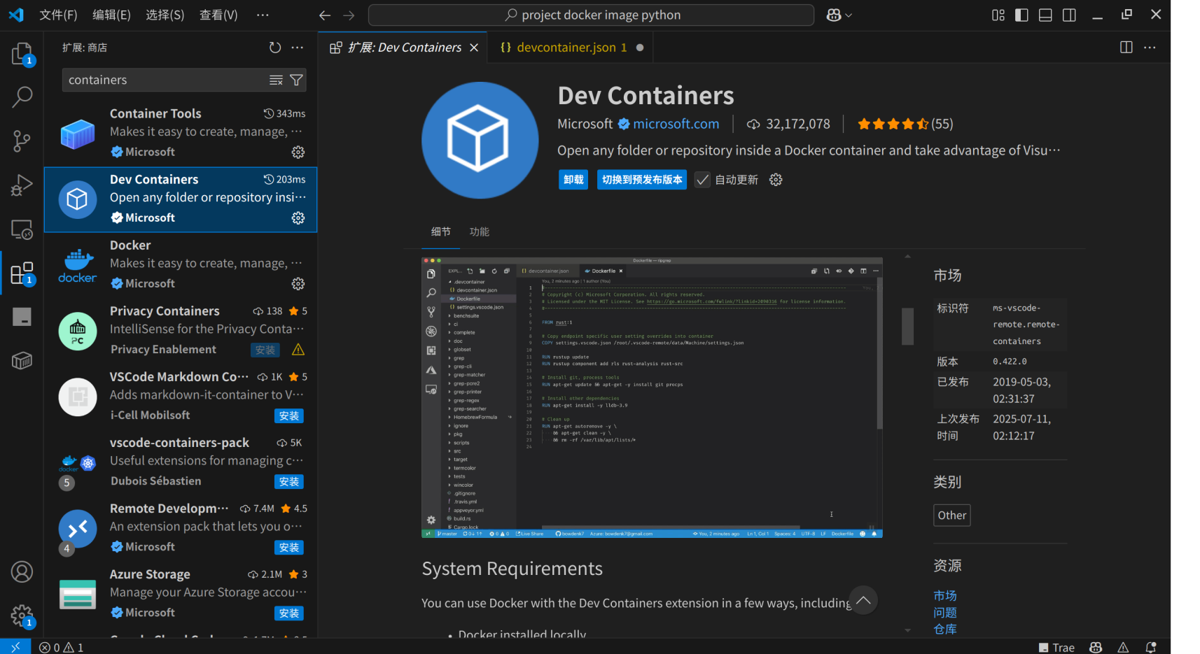Switch to pre-release version button
Screen dimensions: 1200x654
point(642,180)
